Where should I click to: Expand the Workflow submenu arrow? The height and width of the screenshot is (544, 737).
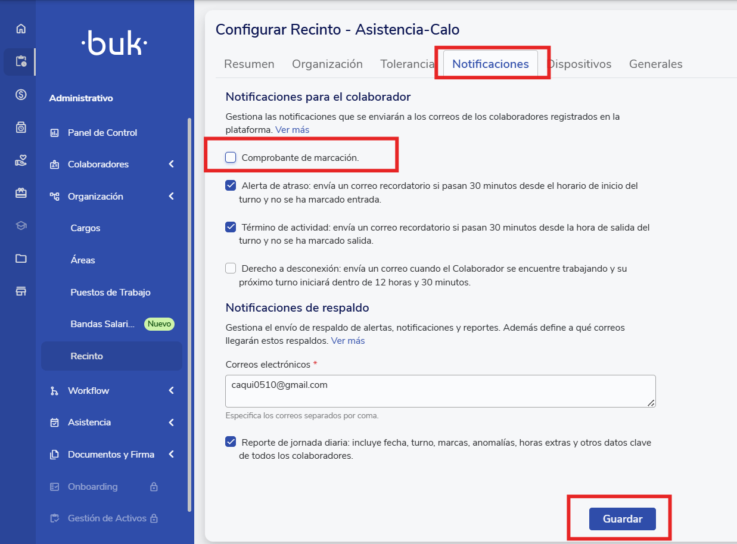tap(171, 391)
